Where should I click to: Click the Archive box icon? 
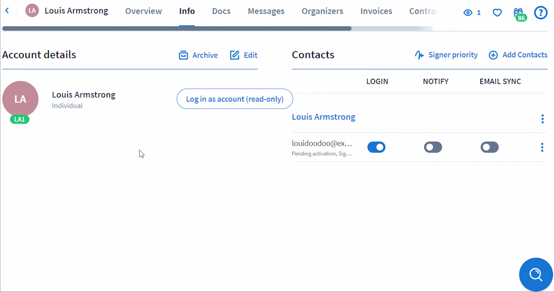click(x=183, y=55)
